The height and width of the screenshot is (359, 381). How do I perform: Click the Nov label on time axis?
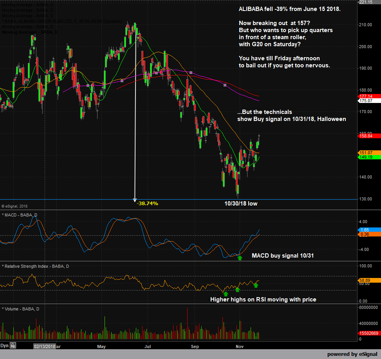[x=240, y=346]
